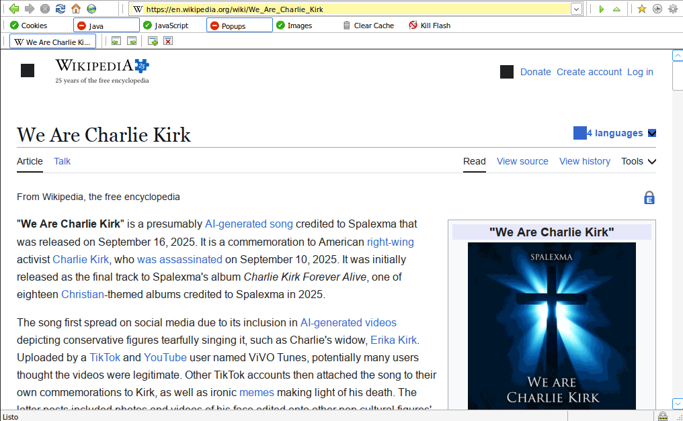
Task: Go to the Home page icon
Action: point(76,9)
